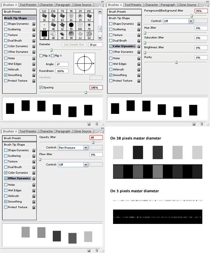
Task: Enable the Flip Y checkbox
Action: [52, 56]
